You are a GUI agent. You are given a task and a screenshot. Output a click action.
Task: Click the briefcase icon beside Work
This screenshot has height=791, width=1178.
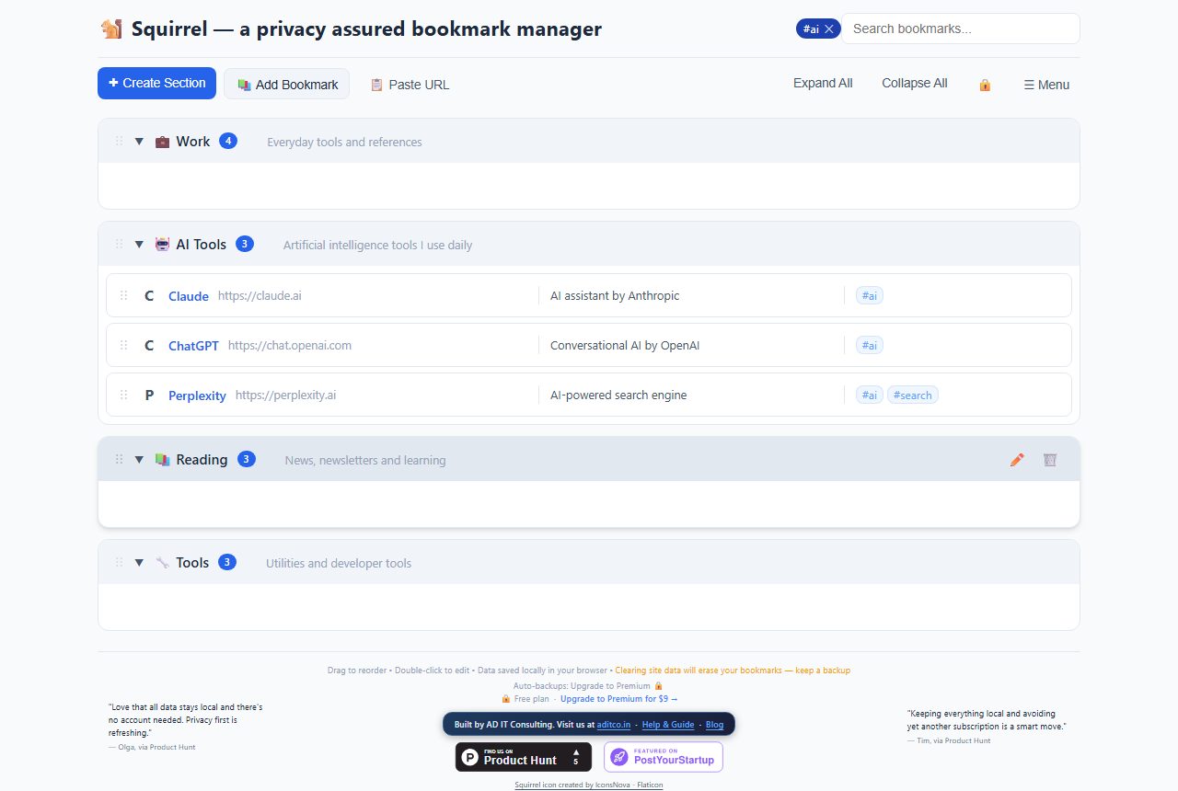[162, 142]
